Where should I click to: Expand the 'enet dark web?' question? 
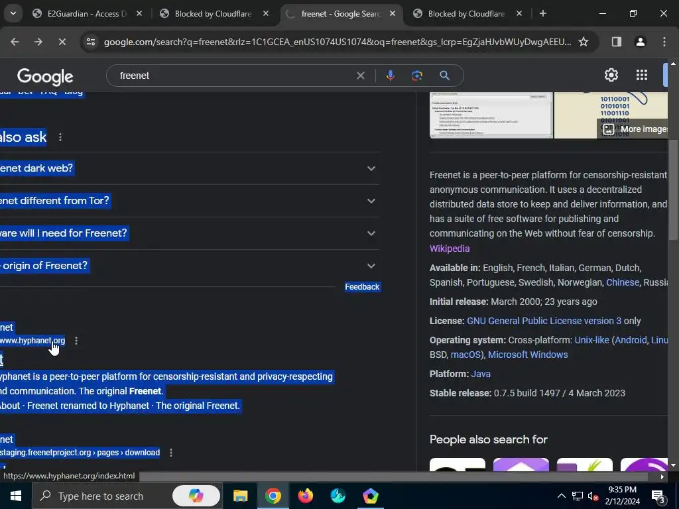click(189, 168)
